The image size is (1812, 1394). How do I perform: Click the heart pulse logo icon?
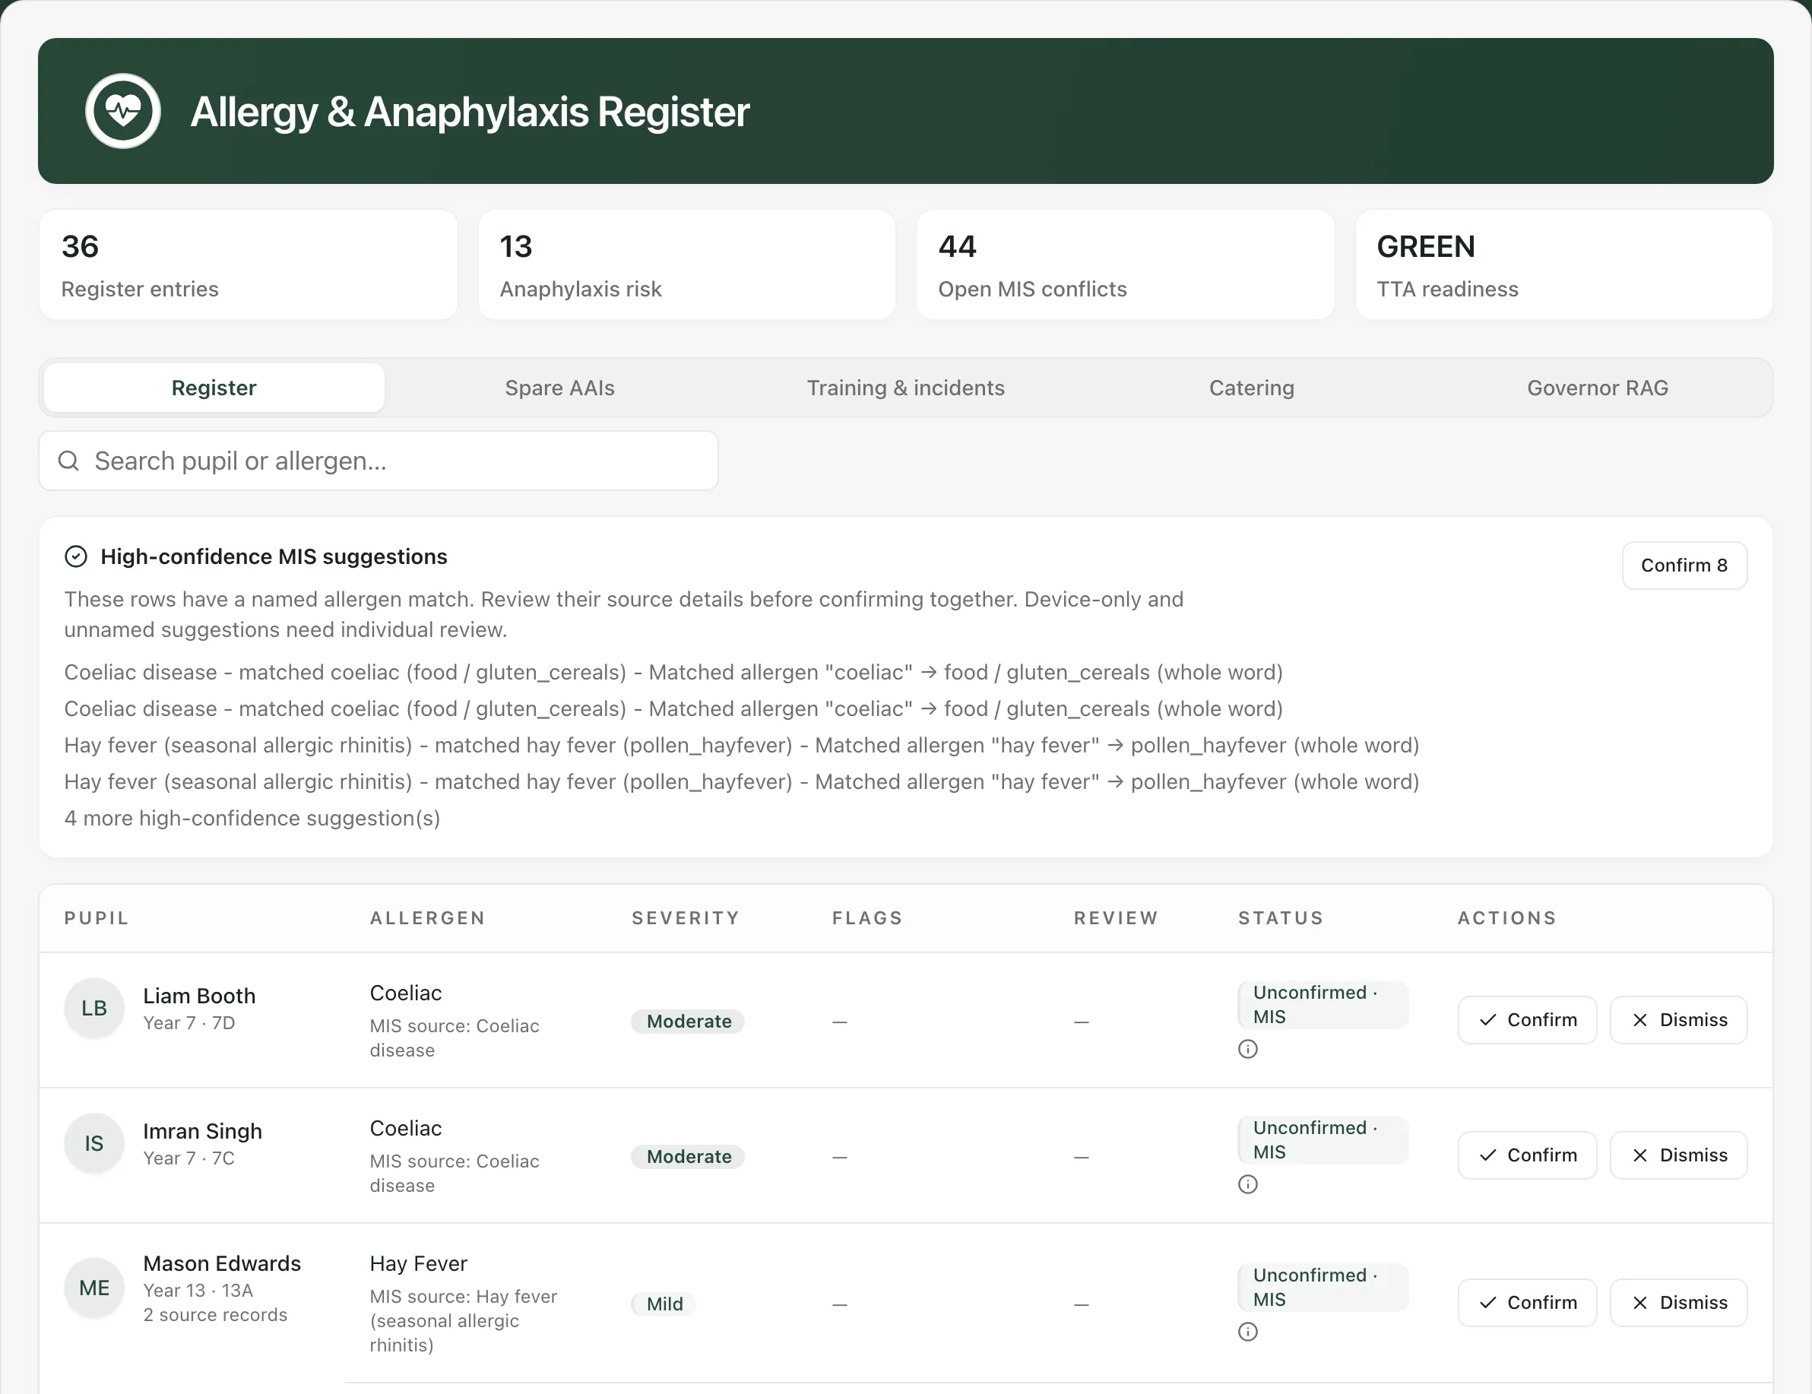(x=123, y=111)
